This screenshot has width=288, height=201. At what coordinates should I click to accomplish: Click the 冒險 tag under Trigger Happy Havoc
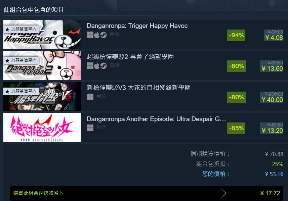coord(115,34)
